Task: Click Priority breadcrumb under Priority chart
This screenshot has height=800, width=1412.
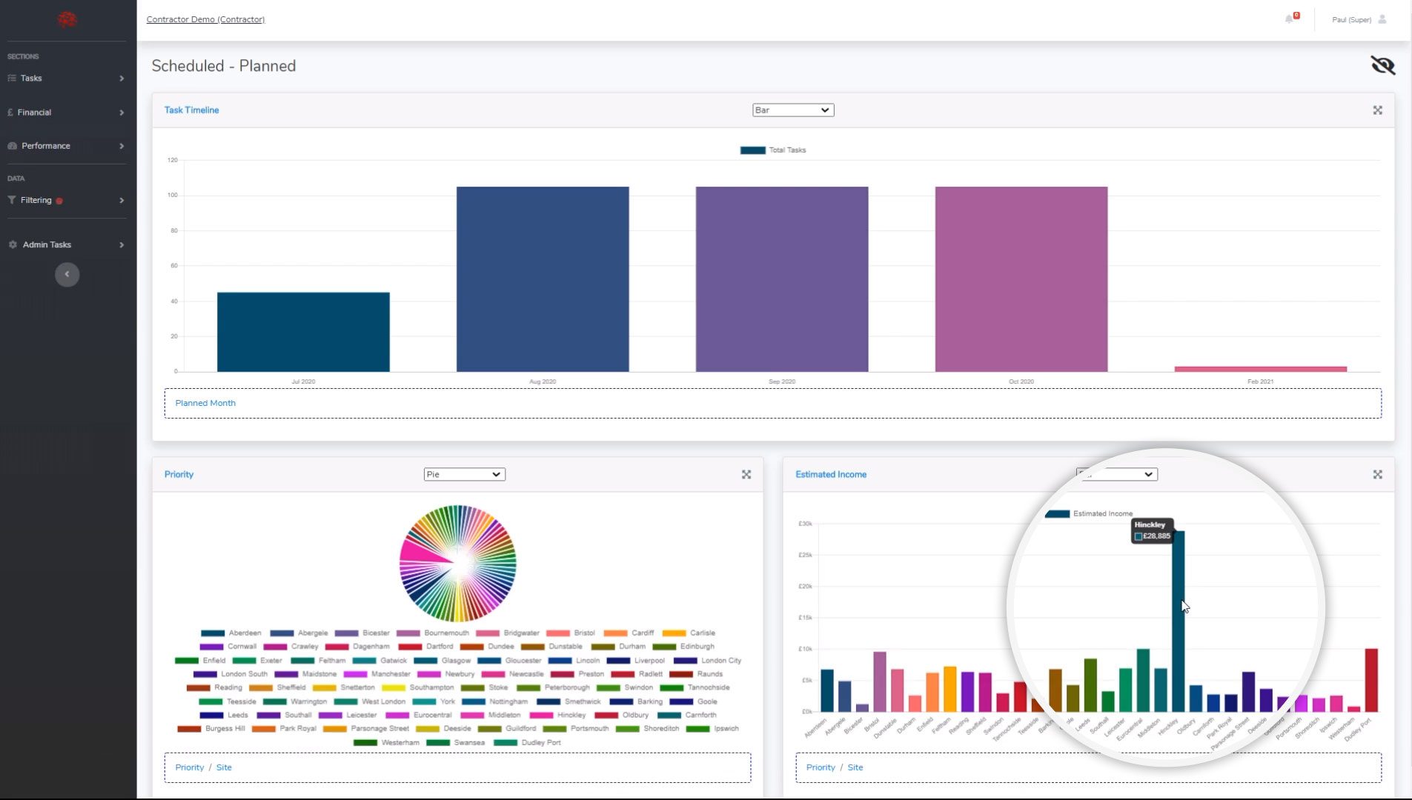Action: [189, 767]
